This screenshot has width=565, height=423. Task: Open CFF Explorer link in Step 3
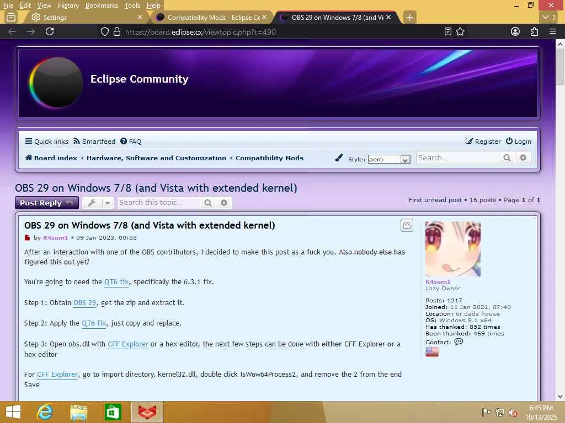pos(128,344)
